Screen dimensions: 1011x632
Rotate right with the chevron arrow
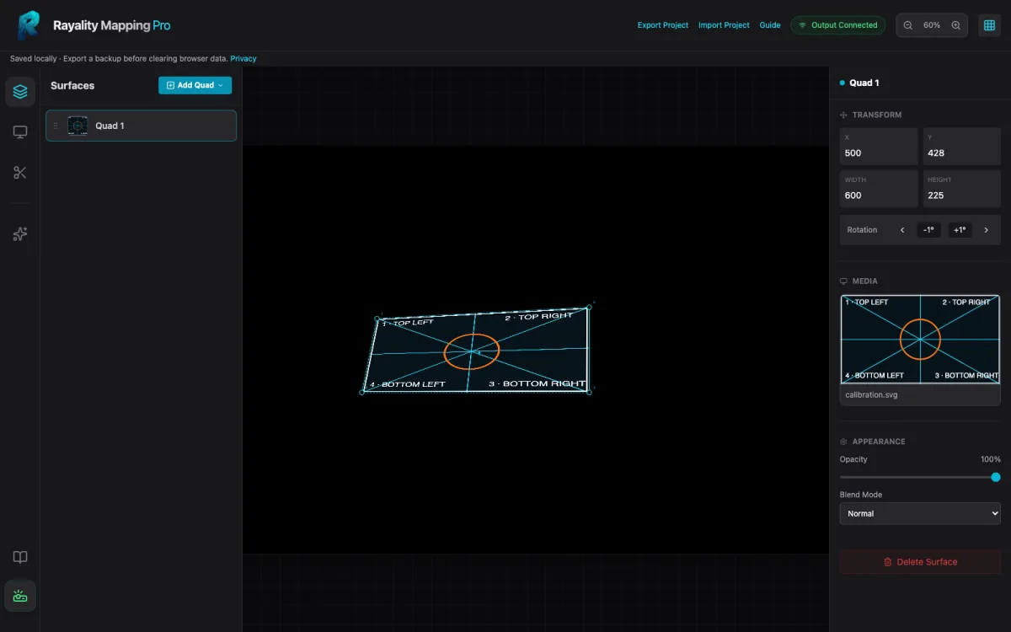987,230
